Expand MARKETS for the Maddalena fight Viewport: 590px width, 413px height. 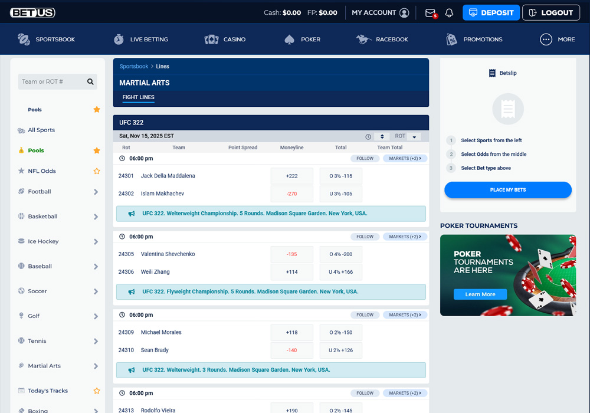pos(405,158)
